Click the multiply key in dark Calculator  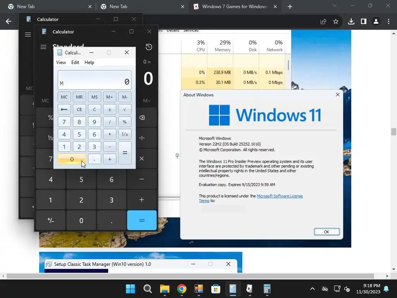pos(142,159)
